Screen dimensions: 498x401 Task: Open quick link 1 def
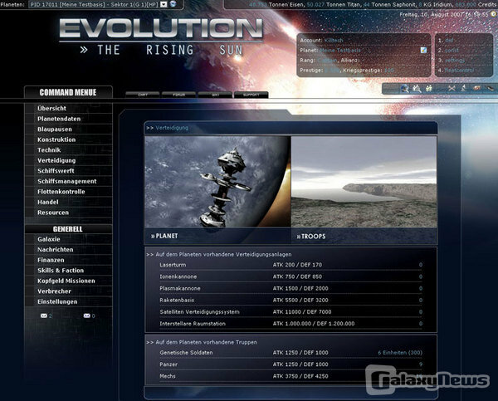point(449,41)
